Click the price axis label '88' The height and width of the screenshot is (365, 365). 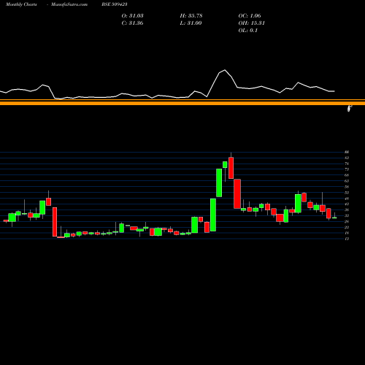coord(347,152)
